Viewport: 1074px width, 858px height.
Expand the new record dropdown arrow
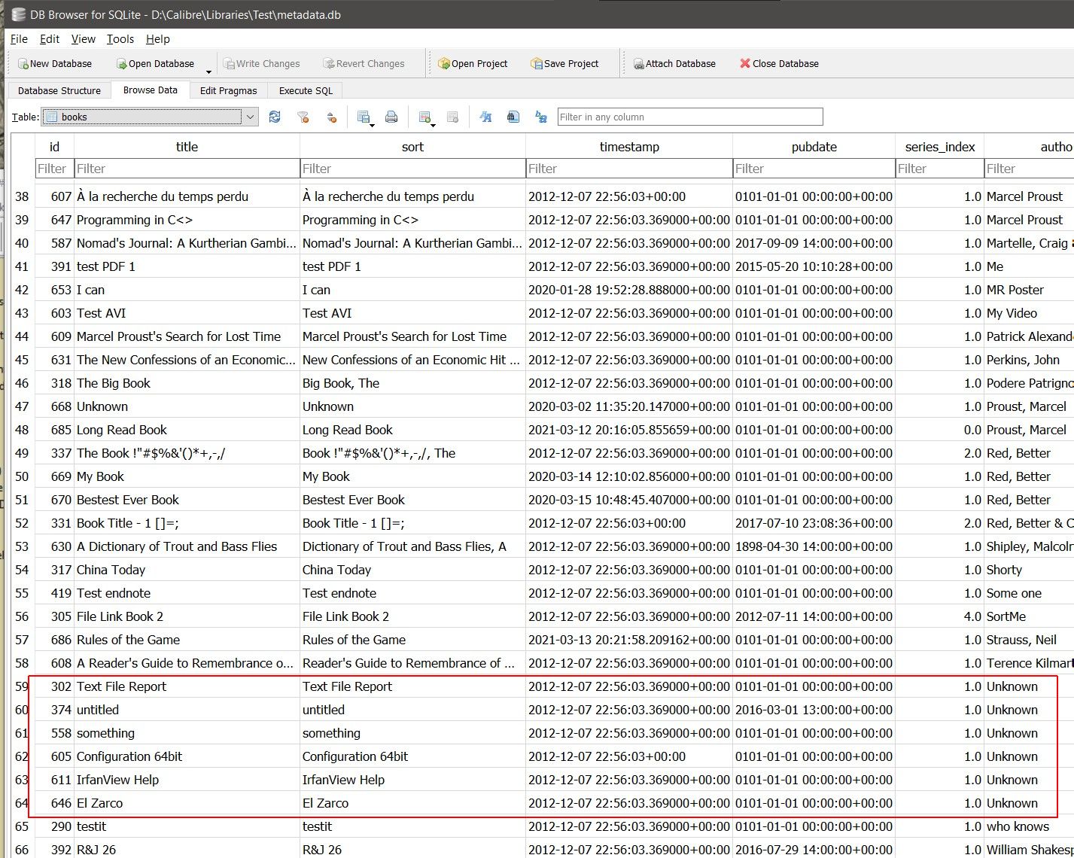[434, 124]
